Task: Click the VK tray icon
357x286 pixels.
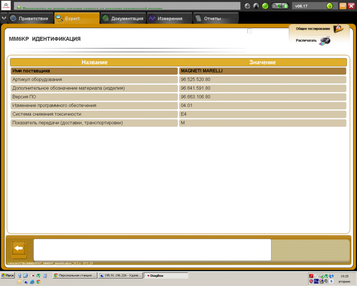Action: pos(331,281)
